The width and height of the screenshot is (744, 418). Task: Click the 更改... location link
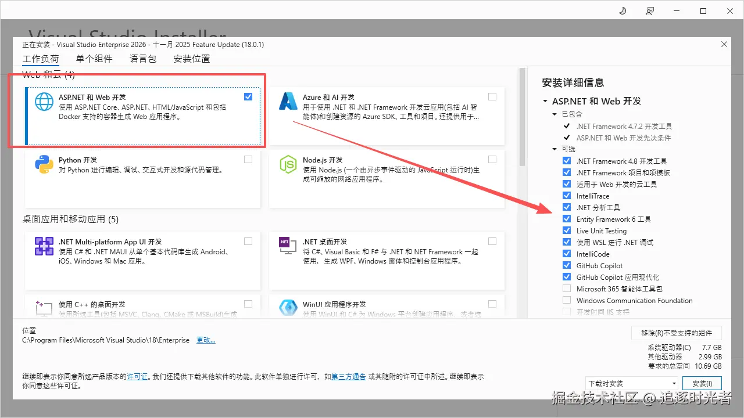206,340
